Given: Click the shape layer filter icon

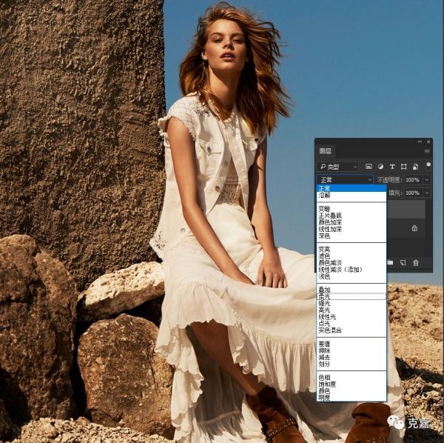Looking at the screenshot, I should point(404,167).
